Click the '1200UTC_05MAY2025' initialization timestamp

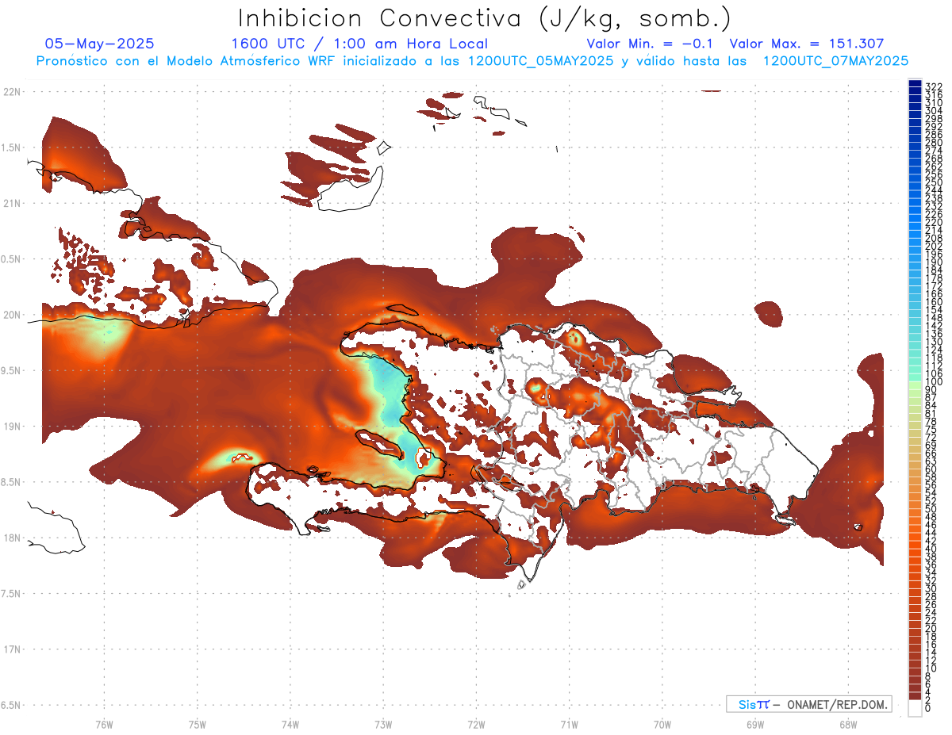[540, 60]
